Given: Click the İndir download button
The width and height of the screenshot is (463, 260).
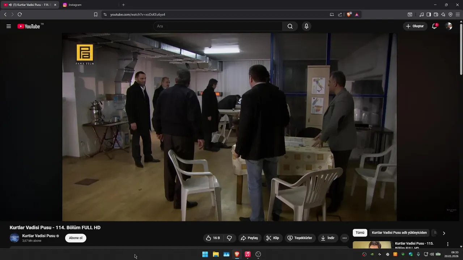Looking at the screenshot, I should [x=328, y=238].
